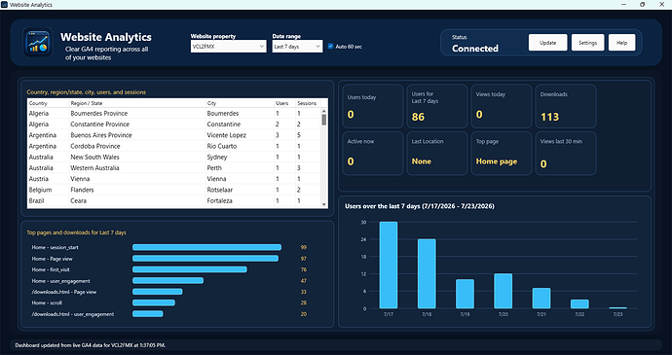Click the Rotselaar city cell
The width and height of the screenshot is (672, 355).
(240, 190)
